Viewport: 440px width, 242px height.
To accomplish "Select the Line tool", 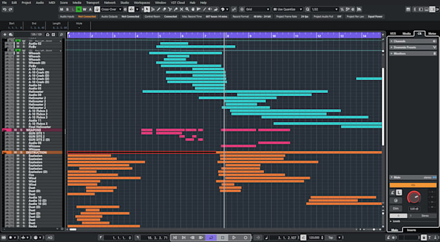I will click(204, 9).
